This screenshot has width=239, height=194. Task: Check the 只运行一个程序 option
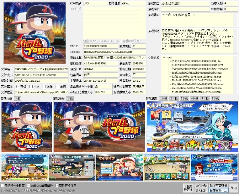[x=2, y=186]
